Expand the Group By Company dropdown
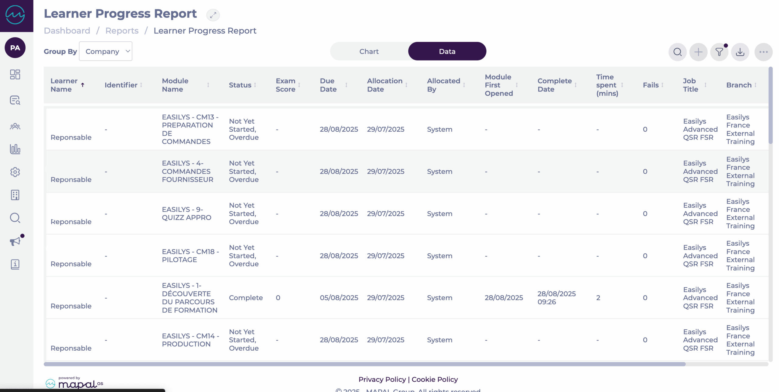779x392 pixels. point(105,51)
